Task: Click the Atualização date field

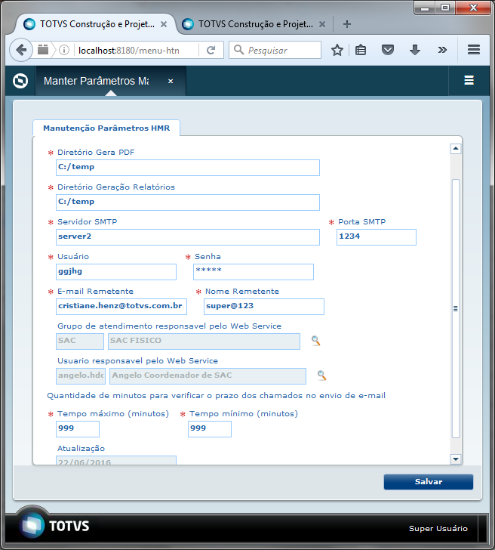Action: click(x=116, y=460)
